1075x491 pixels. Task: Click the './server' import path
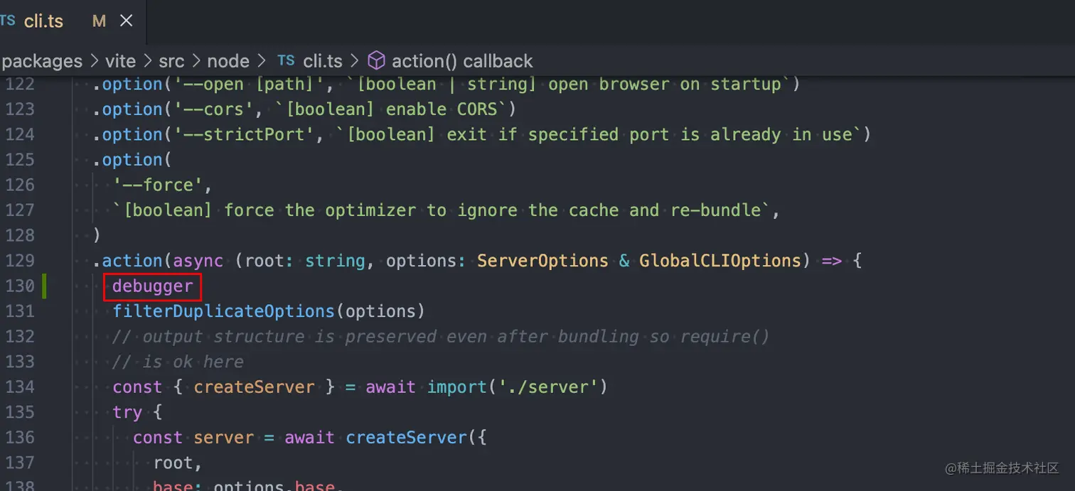(547, 387)
